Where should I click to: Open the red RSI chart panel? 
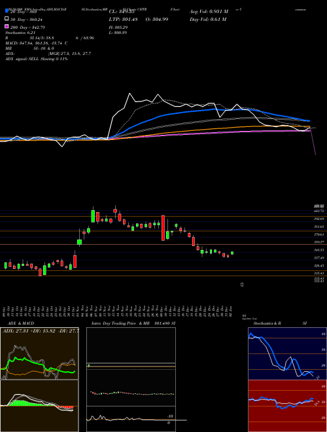coord(287,406)
